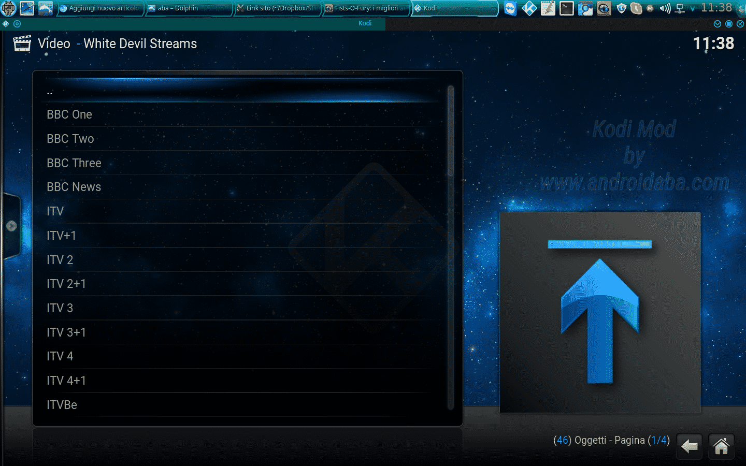Select the ITV 4 channel entry
The image size is (746, 466).
(x=241, y=356)
